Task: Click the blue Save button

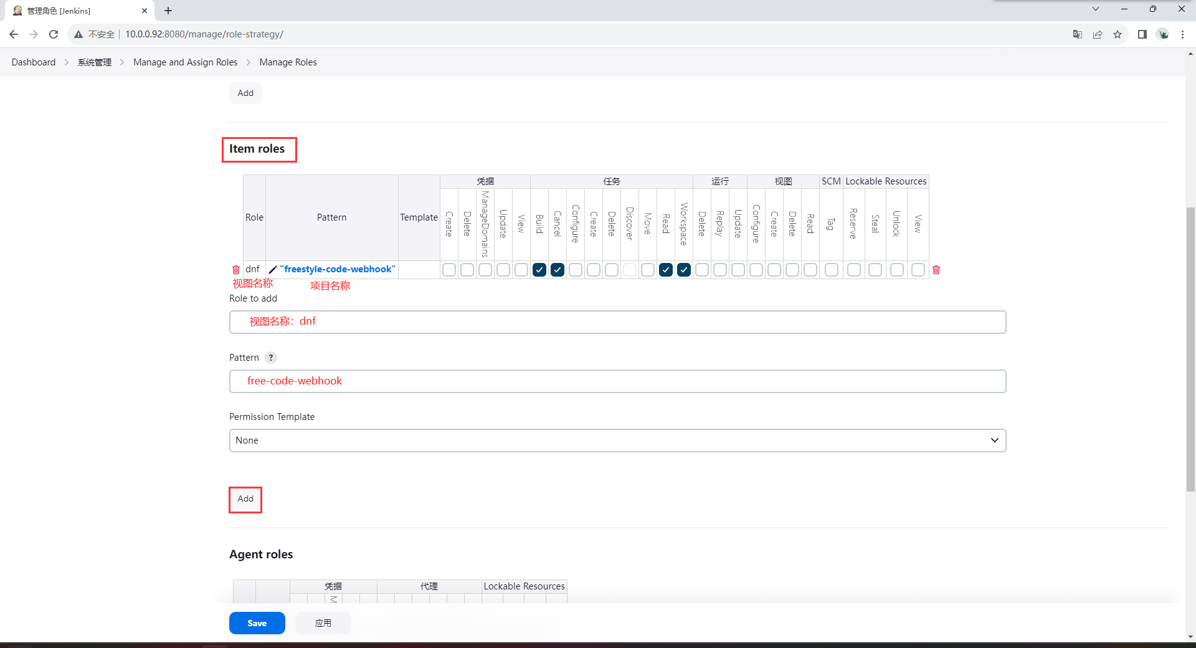Action: click(x=257, y=623)
